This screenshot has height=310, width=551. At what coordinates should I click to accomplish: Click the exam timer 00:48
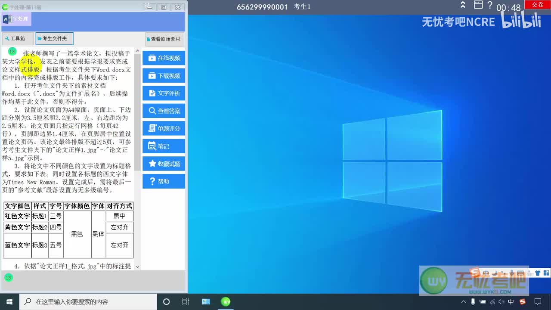tap(508, 8)
